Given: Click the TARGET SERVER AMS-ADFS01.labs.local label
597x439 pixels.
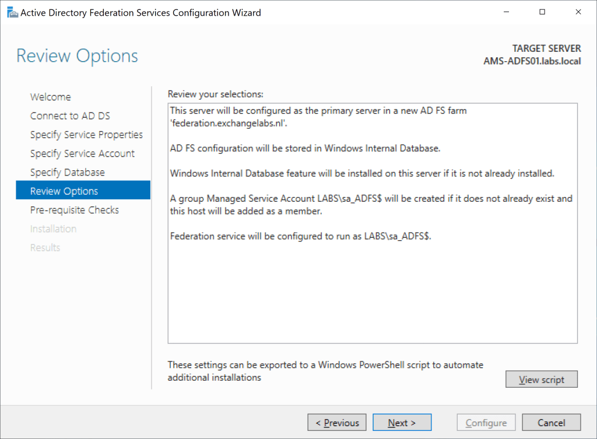Looking at the screenshot, I should (531, 54).
